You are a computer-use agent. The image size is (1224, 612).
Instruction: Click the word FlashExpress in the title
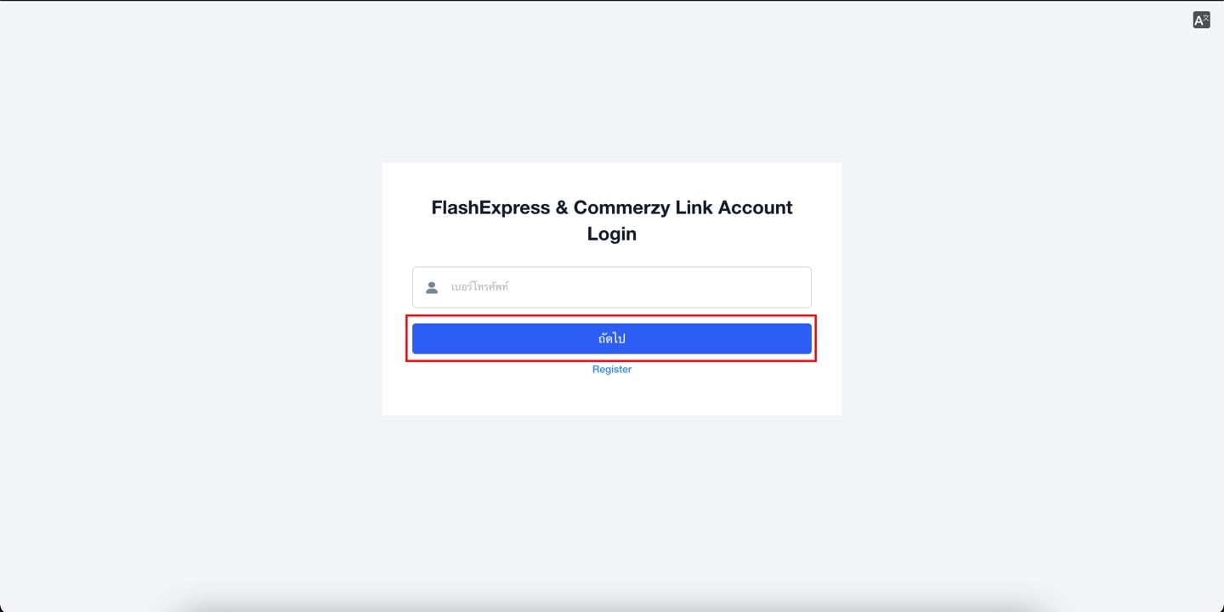pyautogui.click(x=490, y=207)
